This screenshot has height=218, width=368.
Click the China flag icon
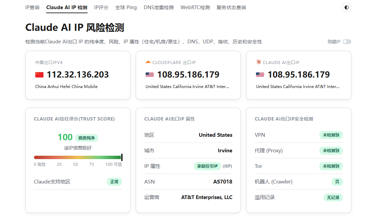pyautogui.click(x=39, y=74)
